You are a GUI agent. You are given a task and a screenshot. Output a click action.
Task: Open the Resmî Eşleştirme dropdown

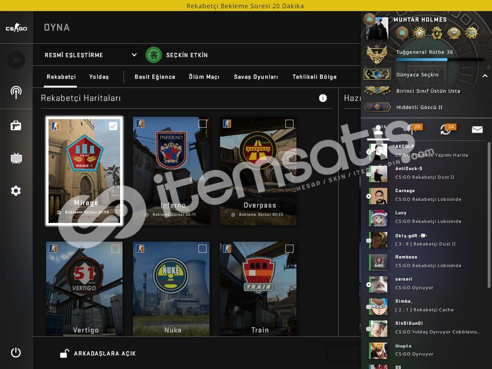click(90, 55)
